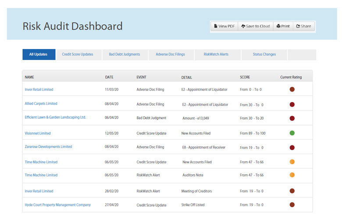Image resolution: width=342 pixels, height=222 pixels.
Task: Open Inver Retail Limited dated 11/03/20
Action: pos(39,89)
